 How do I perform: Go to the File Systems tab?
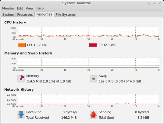click(x=66, y=15)
